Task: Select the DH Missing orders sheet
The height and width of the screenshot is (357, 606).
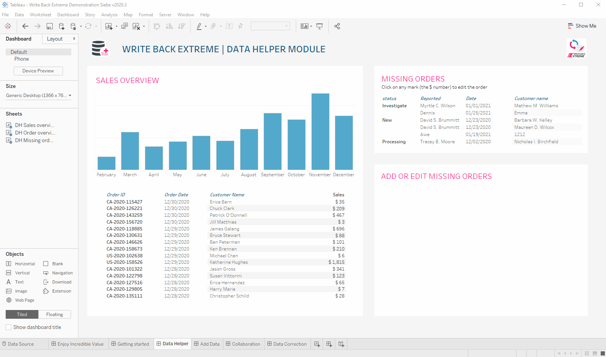Action: pyautogui.click(x=34, y=140)
